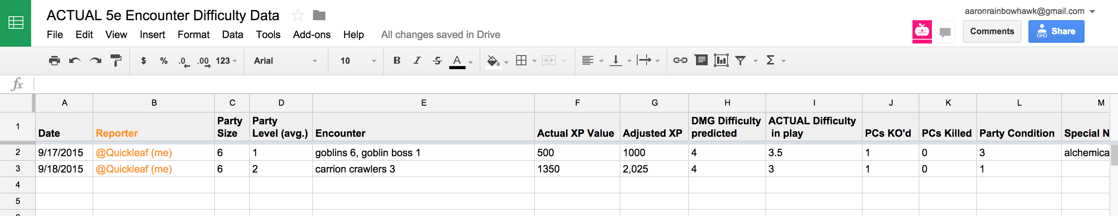Toggle bold formatting

(397, 61)
